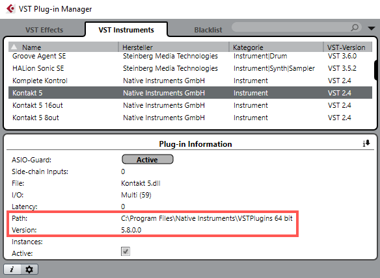Toggle the Name column sort triangle
Viewport: 380px width, 278px height.
pos(14,47)
